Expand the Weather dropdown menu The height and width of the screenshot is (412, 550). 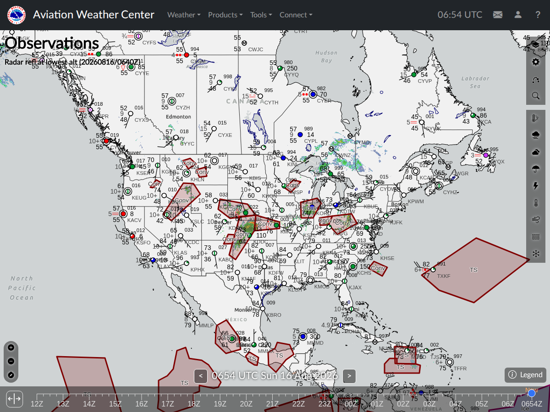(x=184, y=15)
